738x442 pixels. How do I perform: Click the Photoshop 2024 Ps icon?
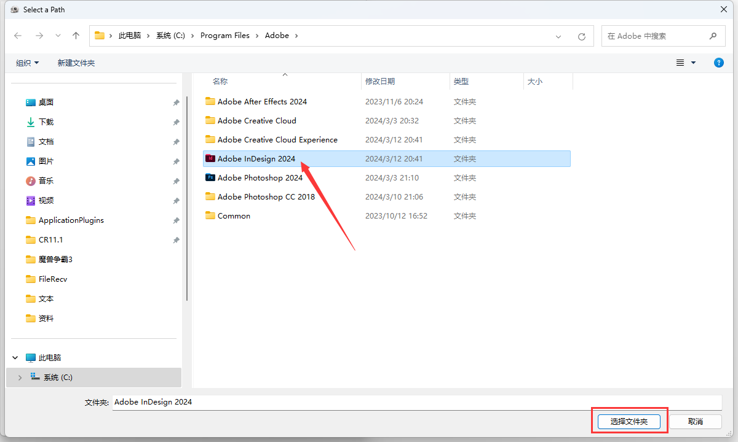(210, 177)
